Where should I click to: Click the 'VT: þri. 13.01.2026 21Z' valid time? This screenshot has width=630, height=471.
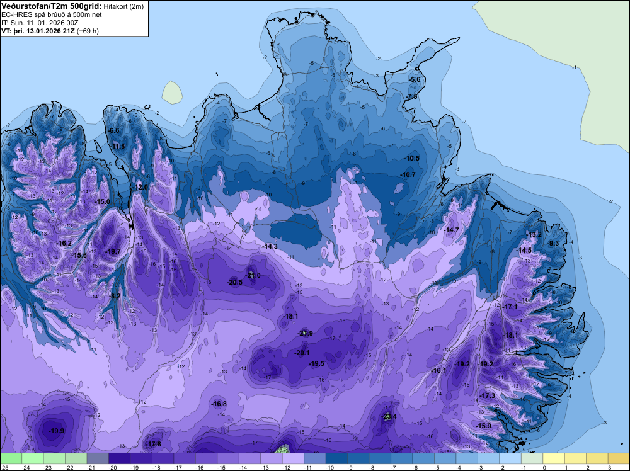click(x=37, y=31)
